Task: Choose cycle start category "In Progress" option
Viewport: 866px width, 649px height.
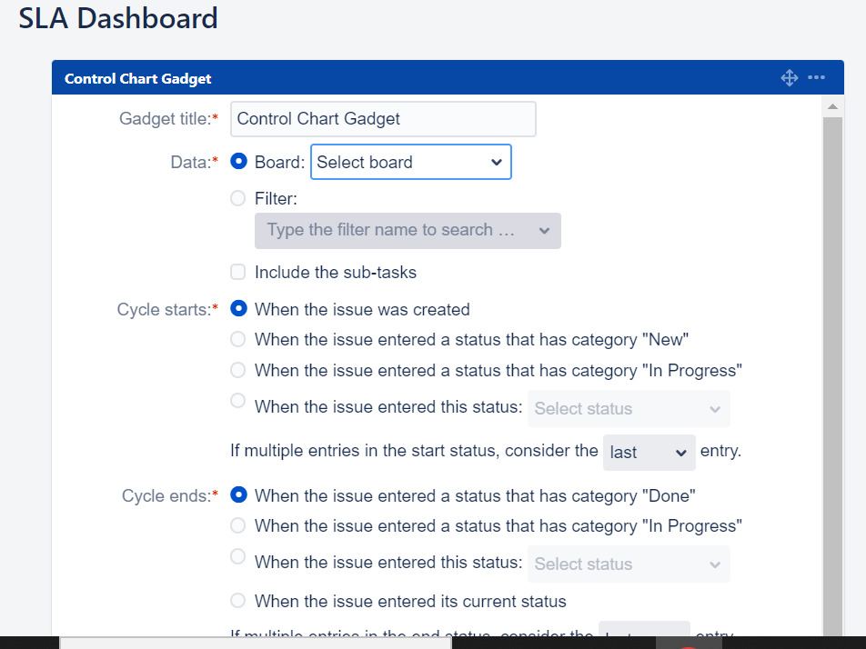Action: [238, 370]
